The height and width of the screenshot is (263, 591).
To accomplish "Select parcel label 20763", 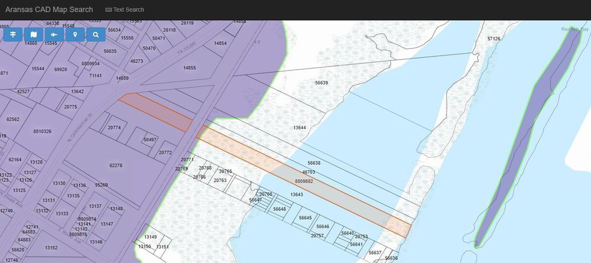I will coord(220,180).
